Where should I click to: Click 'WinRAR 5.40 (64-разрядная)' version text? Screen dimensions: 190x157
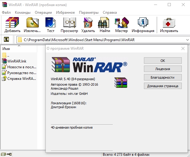tap(73, 79)
